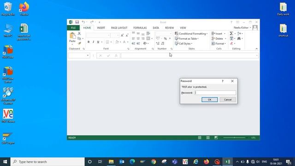The width and height of the screenshot is (295, 166).
Task: Open the font name combo box
Action: coord(98,35)
